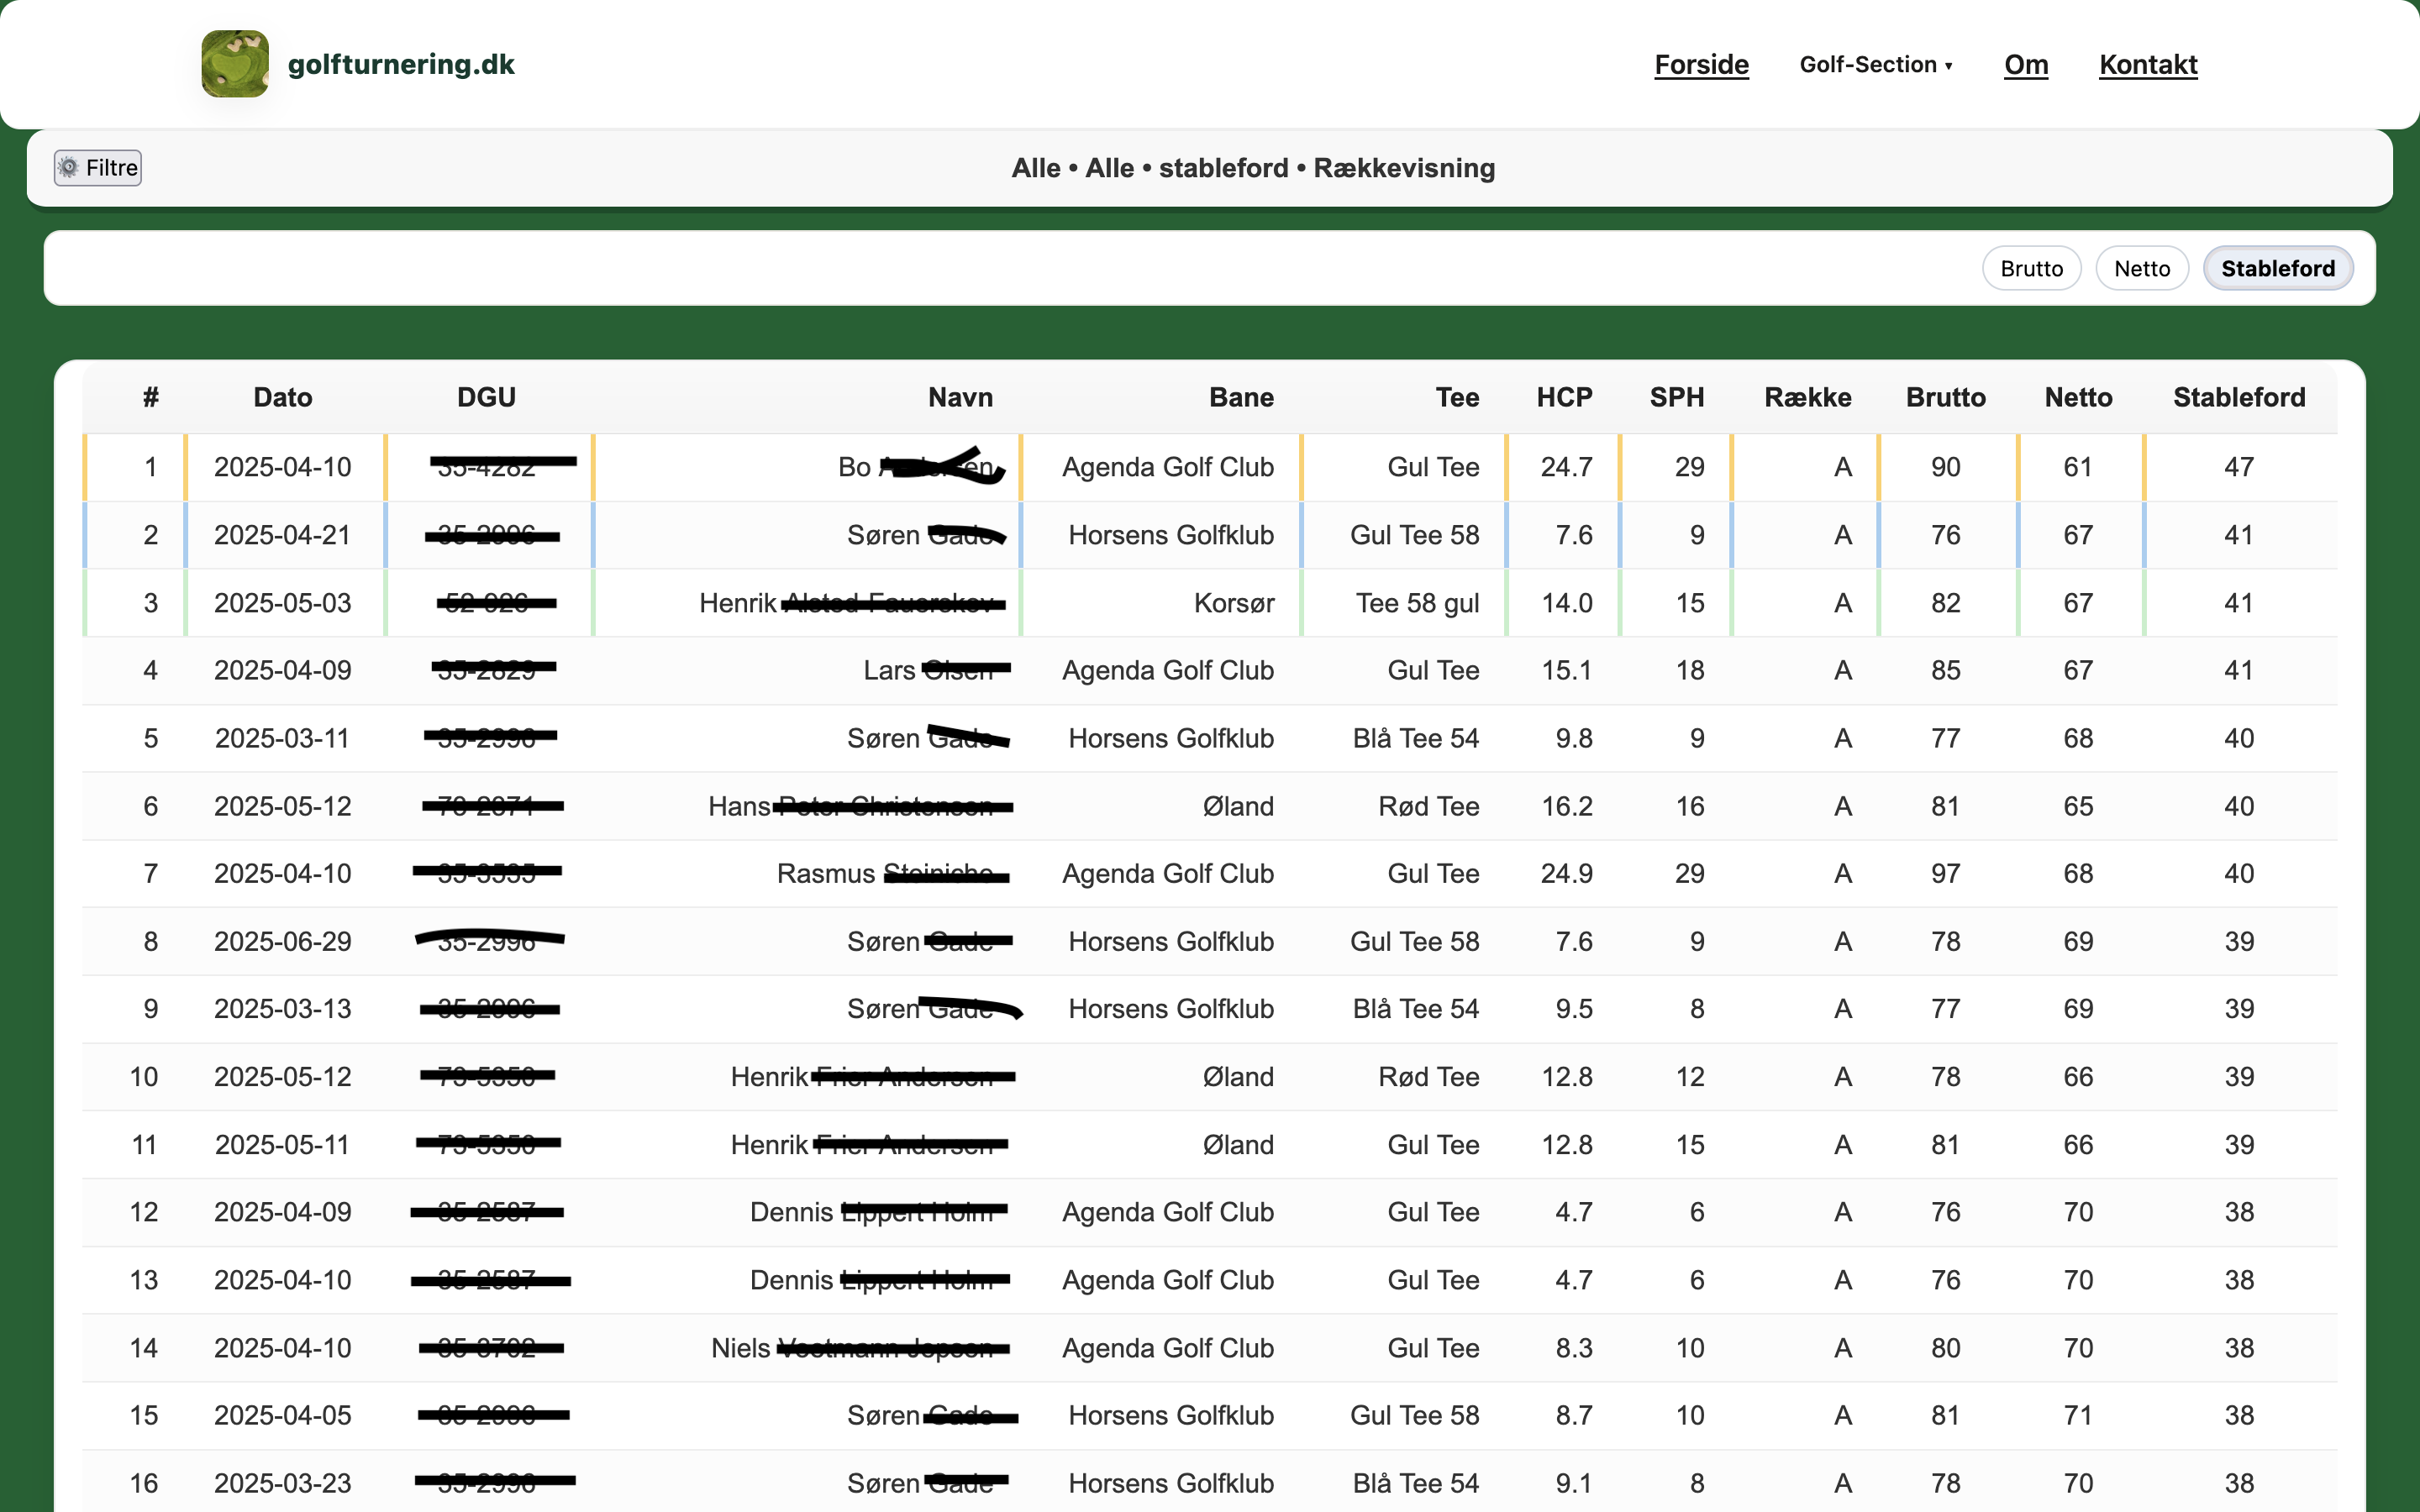
Task: Click the Navn column header
Action: point(959,397)
